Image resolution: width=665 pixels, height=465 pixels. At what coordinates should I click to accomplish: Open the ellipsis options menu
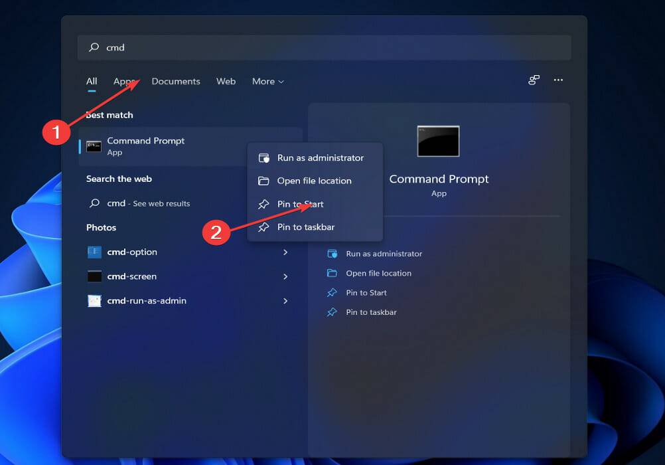pyautogui.click(x=558, y=80)
